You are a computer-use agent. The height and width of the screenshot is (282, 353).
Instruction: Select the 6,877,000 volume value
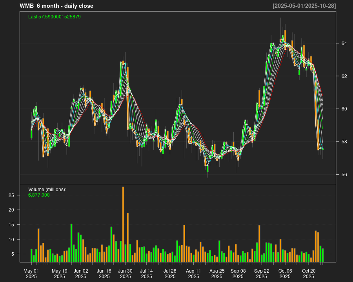pos(39,195)
